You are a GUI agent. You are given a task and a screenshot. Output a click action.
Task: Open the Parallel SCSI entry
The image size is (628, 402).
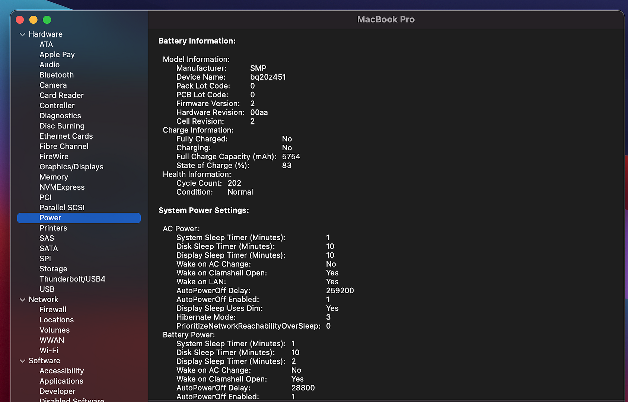point(62,208)
